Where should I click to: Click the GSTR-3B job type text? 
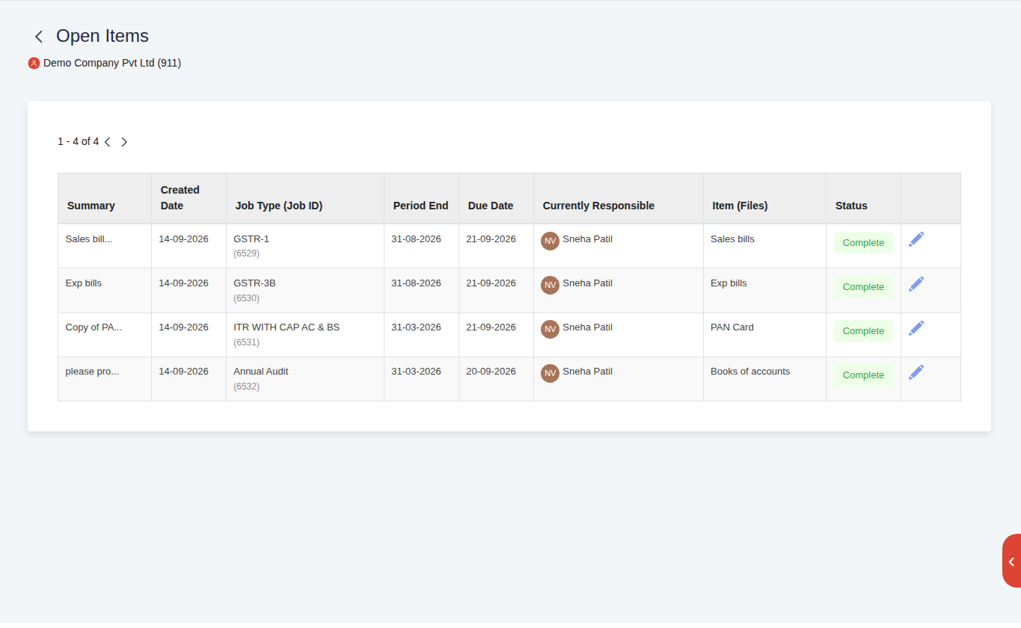click(x=254, y=283)
